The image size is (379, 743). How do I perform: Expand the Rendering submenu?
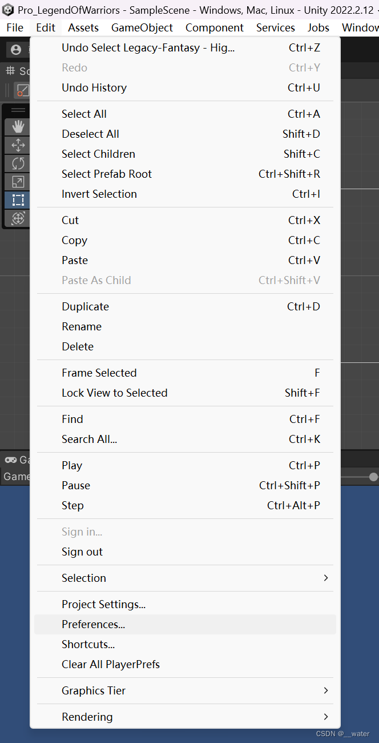194,717
